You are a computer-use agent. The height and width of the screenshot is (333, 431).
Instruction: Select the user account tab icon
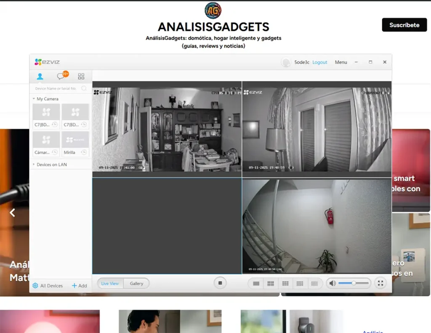[40, 76]
